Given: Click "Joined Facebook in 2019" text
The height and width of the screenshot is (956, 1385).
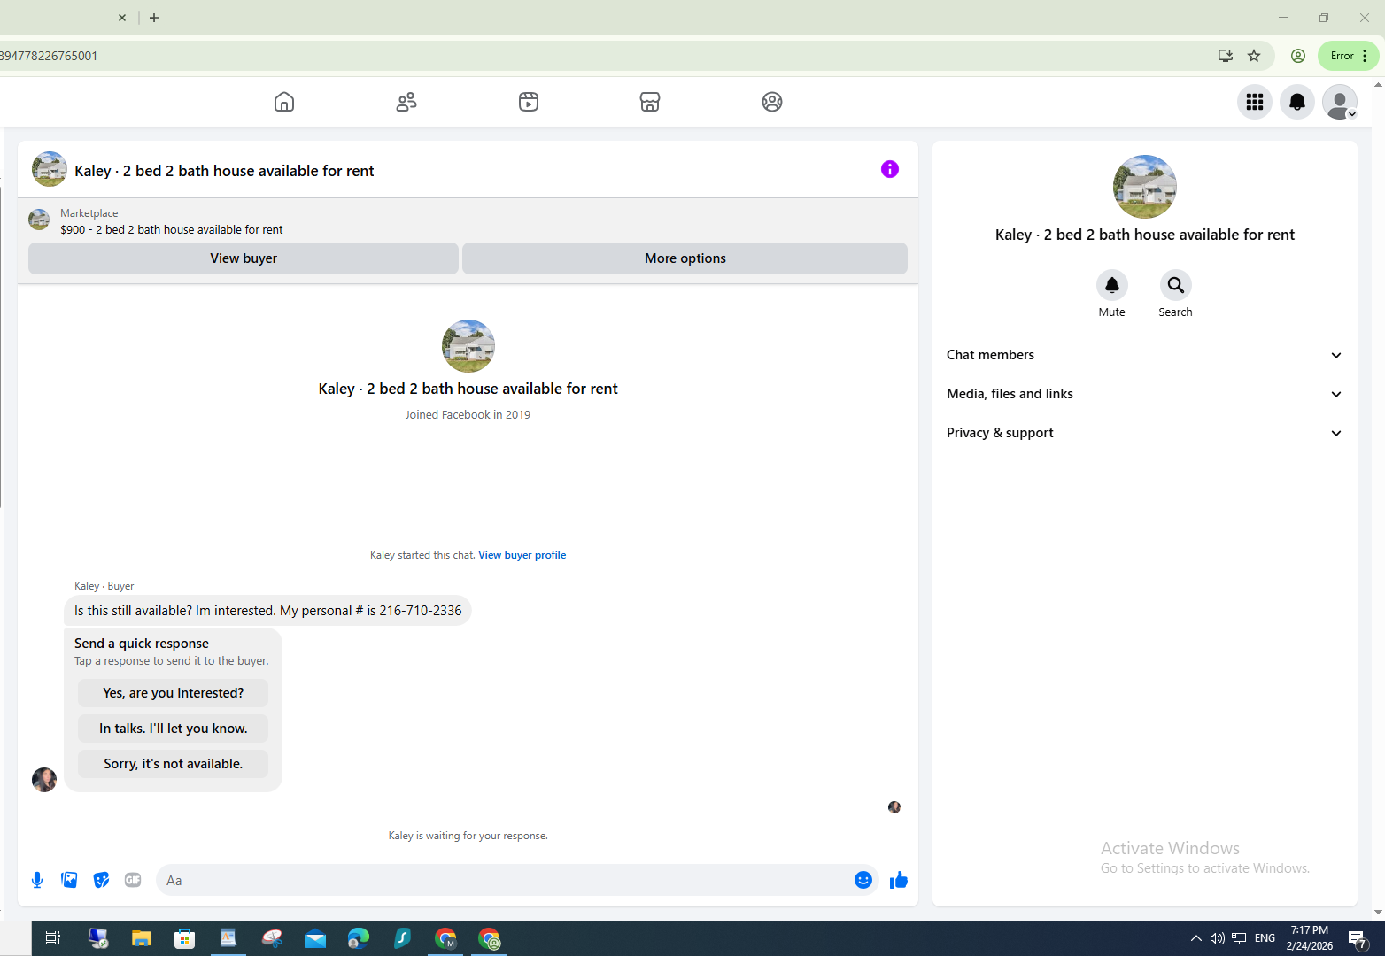Looking at the screenshot, I should click(x=468, y=415).
